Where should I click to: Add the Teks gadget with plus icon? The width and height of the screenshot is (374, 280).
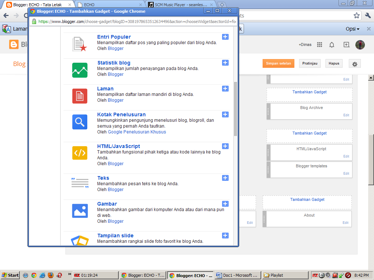click(x=225, y=178)
